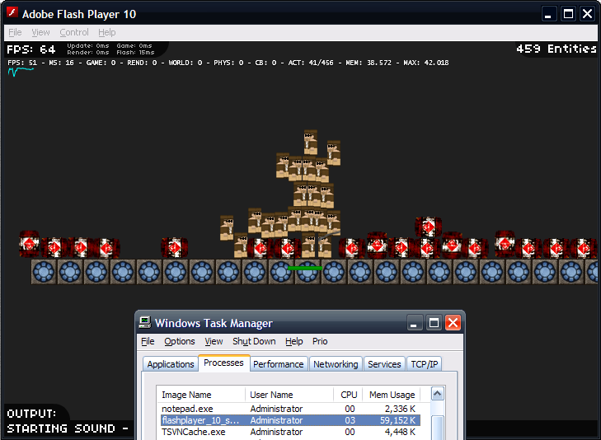Open the Control menu in Flash Player
This screenshot has width=601, height=440.
click(x=74, y=32)
